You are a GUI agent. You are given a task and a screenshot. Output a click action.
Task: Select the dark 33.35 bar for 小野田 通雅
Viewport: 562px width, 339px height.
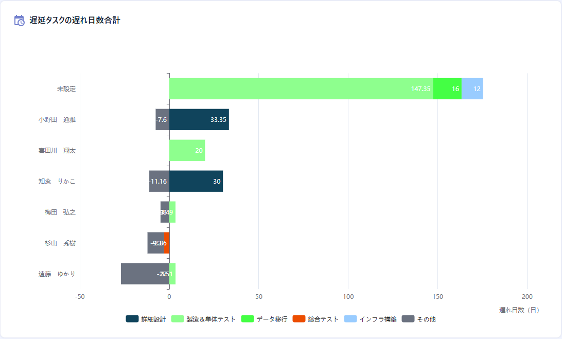(199, 119)
